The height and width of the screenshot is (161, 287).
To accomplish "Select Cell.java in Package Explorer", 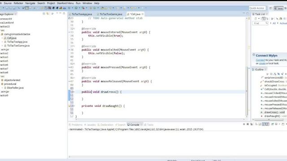I will tap(12, 38).
